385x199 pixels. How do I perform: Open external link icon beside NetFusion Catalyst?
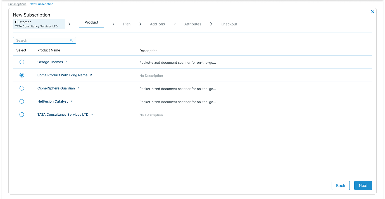pyautogui.click(x=72, y=101)
